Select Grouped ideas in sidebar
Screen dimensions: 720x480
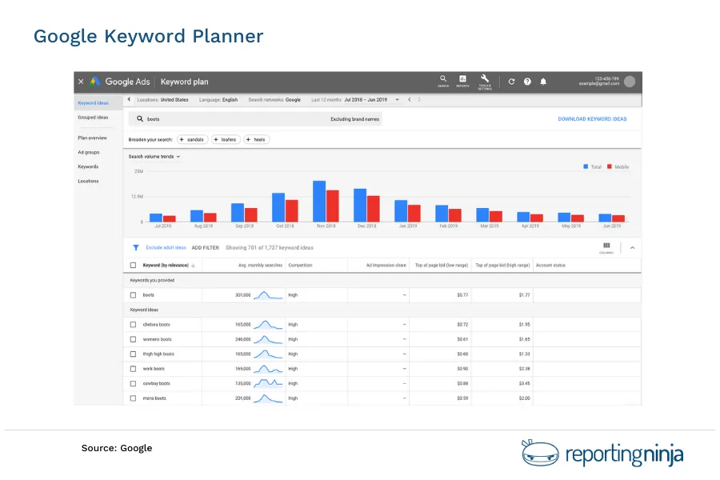[93, 117]
